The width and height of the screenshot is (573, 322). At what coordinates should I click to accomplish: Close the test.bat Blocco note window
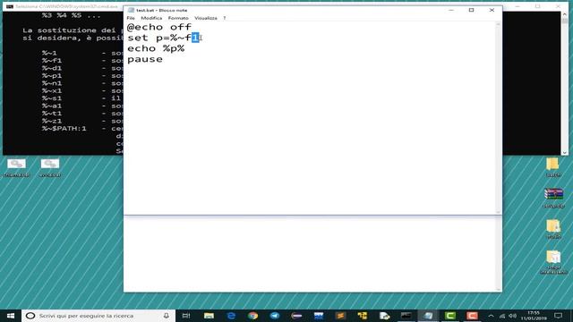coord(492,10)
